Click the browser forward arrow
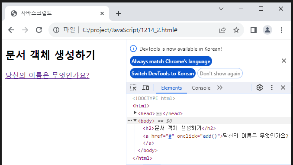This screenshot has width=293, height=165. (25, 30)
